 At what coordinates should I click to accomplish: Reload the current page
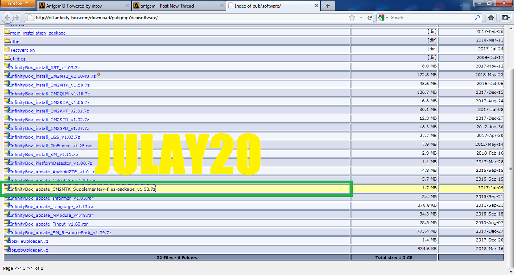(x=370, y=18)
